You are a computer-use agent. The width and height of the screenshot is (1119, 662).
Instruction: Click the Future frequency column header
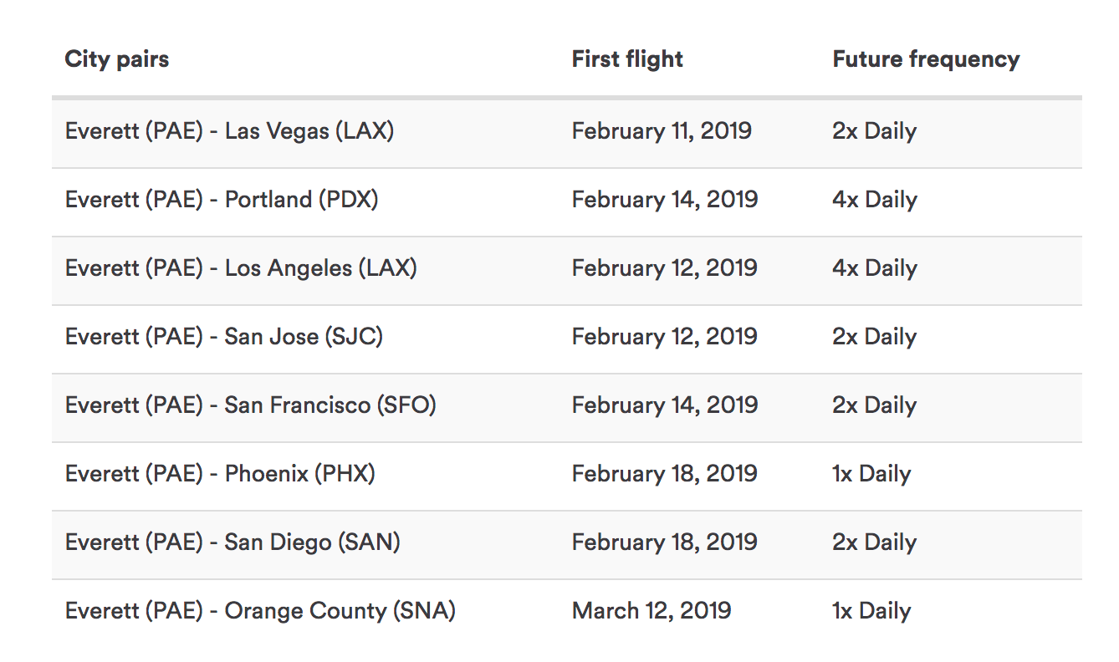coord(926,59)
